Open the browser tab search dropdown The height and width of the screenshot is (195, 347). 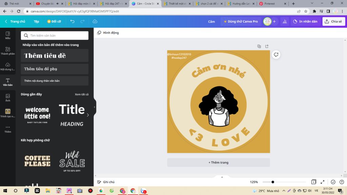[x=312, y=3]
